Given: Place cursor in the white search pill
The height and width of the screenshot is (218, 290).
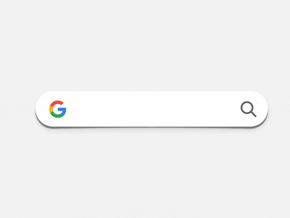Looking at the screenshot, I should (151, 109).
